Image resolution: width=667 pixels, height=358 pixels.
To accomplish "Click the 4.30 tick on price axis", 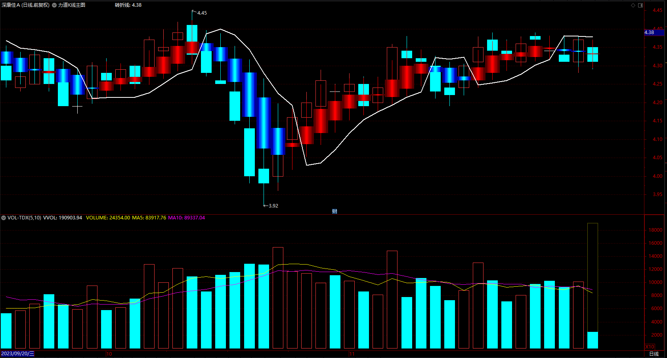I will coord(657,66).
